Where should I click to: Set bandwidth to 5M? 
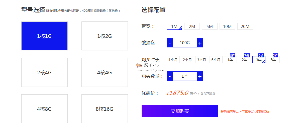pyautogui.click(x=210, y=26)
